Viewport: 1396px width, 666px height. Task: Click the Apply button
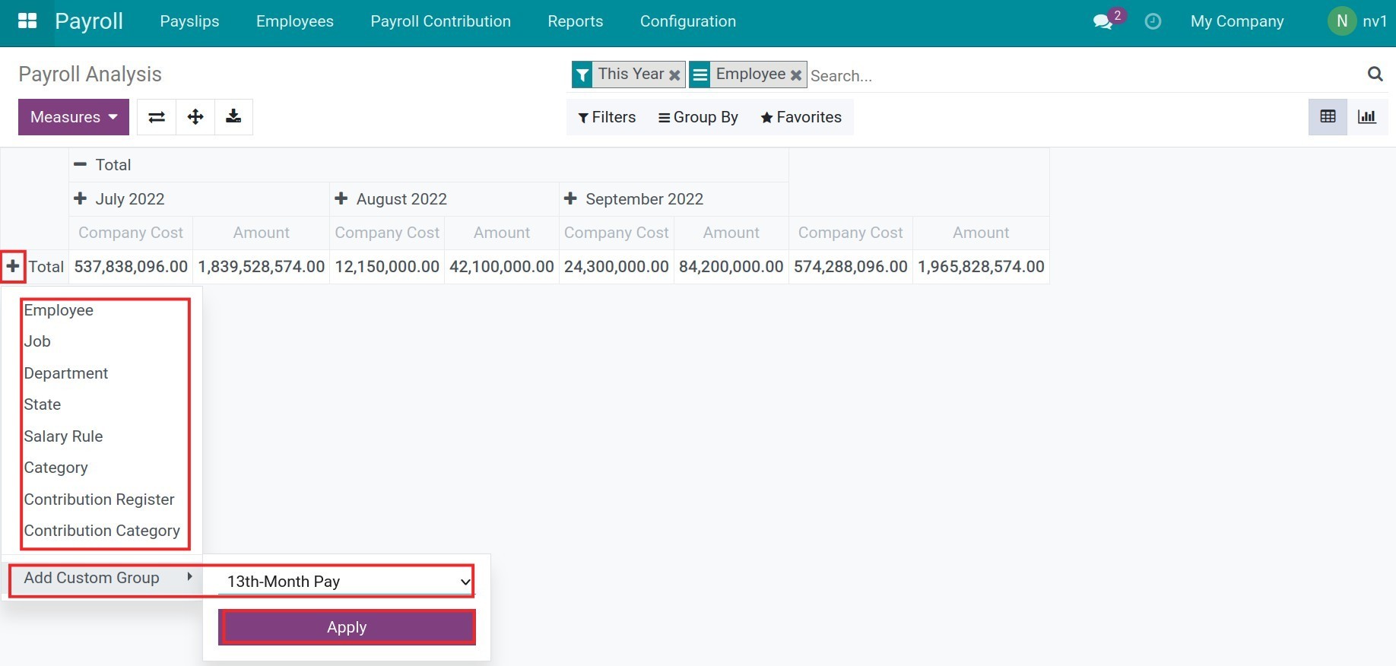tap(347, 627)
